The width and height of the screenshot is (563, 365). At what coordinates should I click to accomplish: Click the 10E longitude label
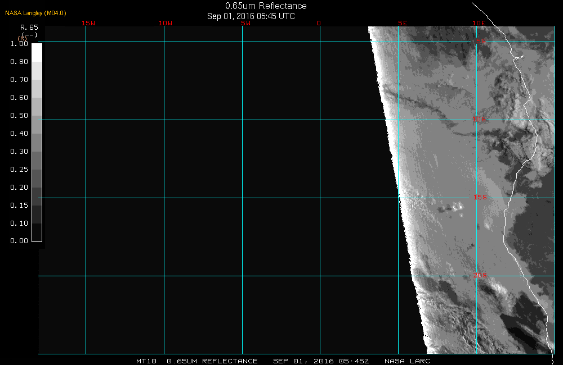click(x=479, y=23)
